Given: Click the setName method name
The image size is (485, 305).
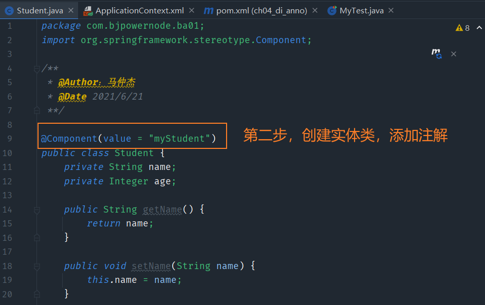Looking at the screenshot, I should [151, 266].
